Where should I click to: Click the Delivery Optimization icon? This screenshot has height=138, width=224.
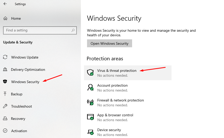5,70
